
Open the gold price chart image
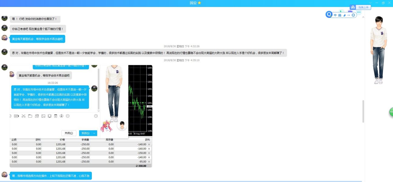pyautogui.click(x=140, y=100)
